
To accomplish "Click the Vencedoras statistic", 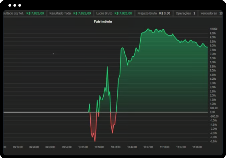I will pyautogui.click(x=211, y=13).
